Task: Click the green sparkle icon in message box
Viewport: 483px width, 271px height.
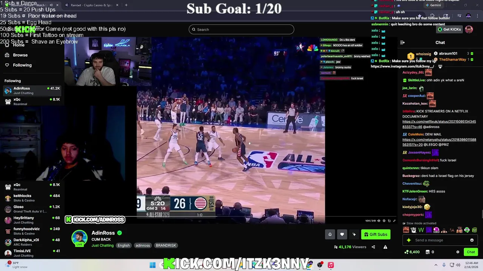Action: (x=409, y=240)
